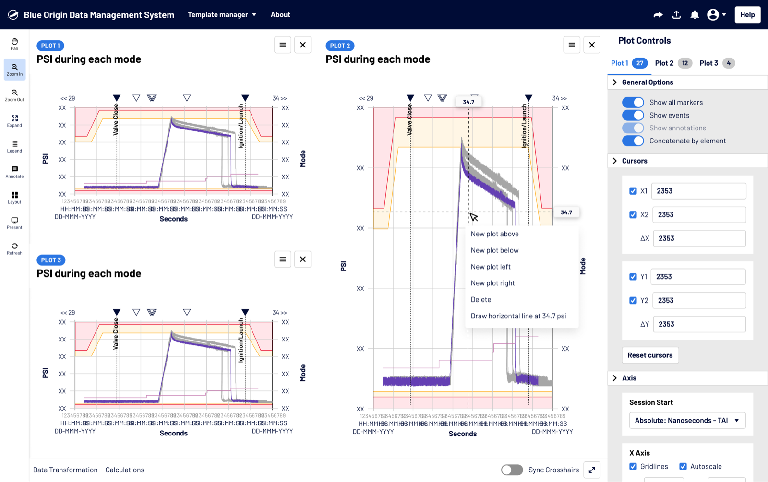The height and width of the screenshot is (482, 768).
Task: Switch to the Plot 3 tab
Action: click(x=708, y=63)
